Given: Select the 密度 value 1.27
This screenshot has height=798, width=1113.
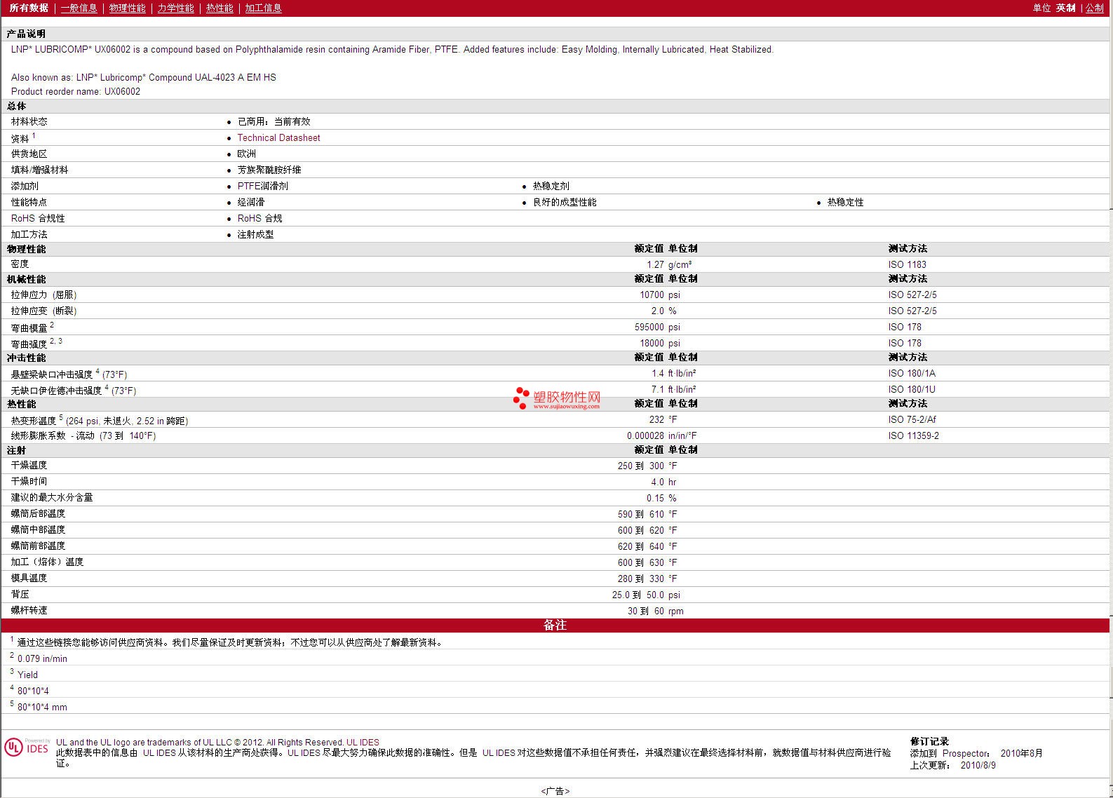Looking at the screenshot, I should tap(655, 264).
